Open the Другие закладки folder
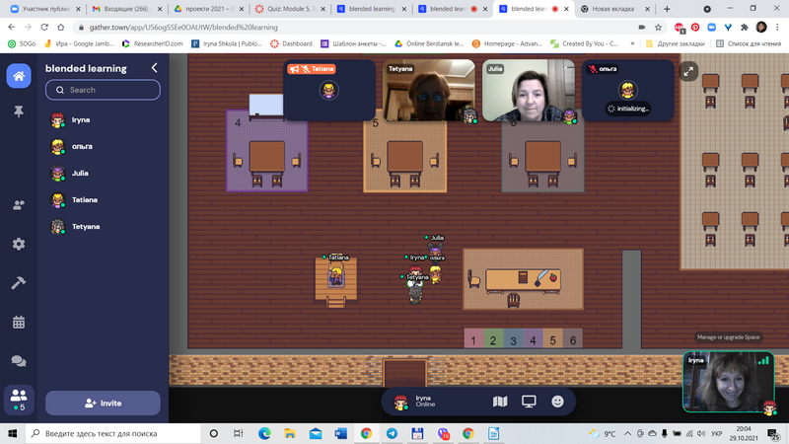This screenshot has height=444, width=789. pos(675,43)
